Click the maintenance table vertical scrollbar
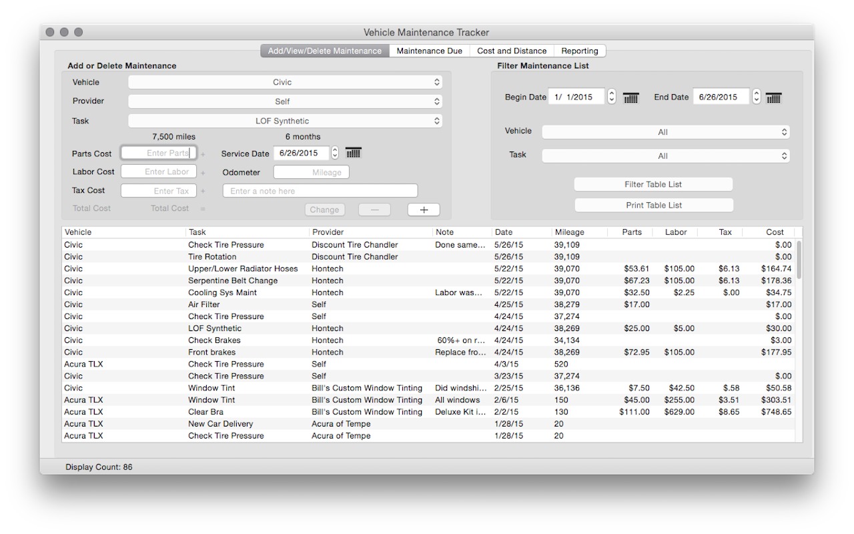854x534 pixels. 799,260
